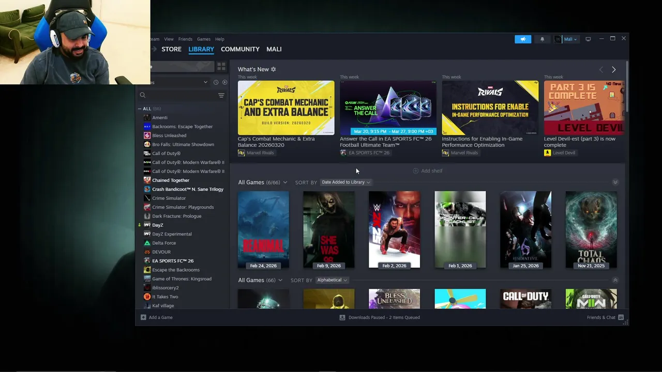Image resolution: width=662 pixels, height=372 pixels.
Task: Show next What's New items arrow
Action: point(613,70)
